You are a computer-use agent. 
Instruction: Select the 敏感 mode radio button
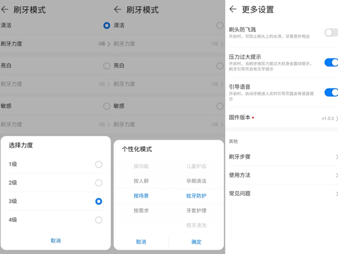pyautogui.click(x=106, y=106)
